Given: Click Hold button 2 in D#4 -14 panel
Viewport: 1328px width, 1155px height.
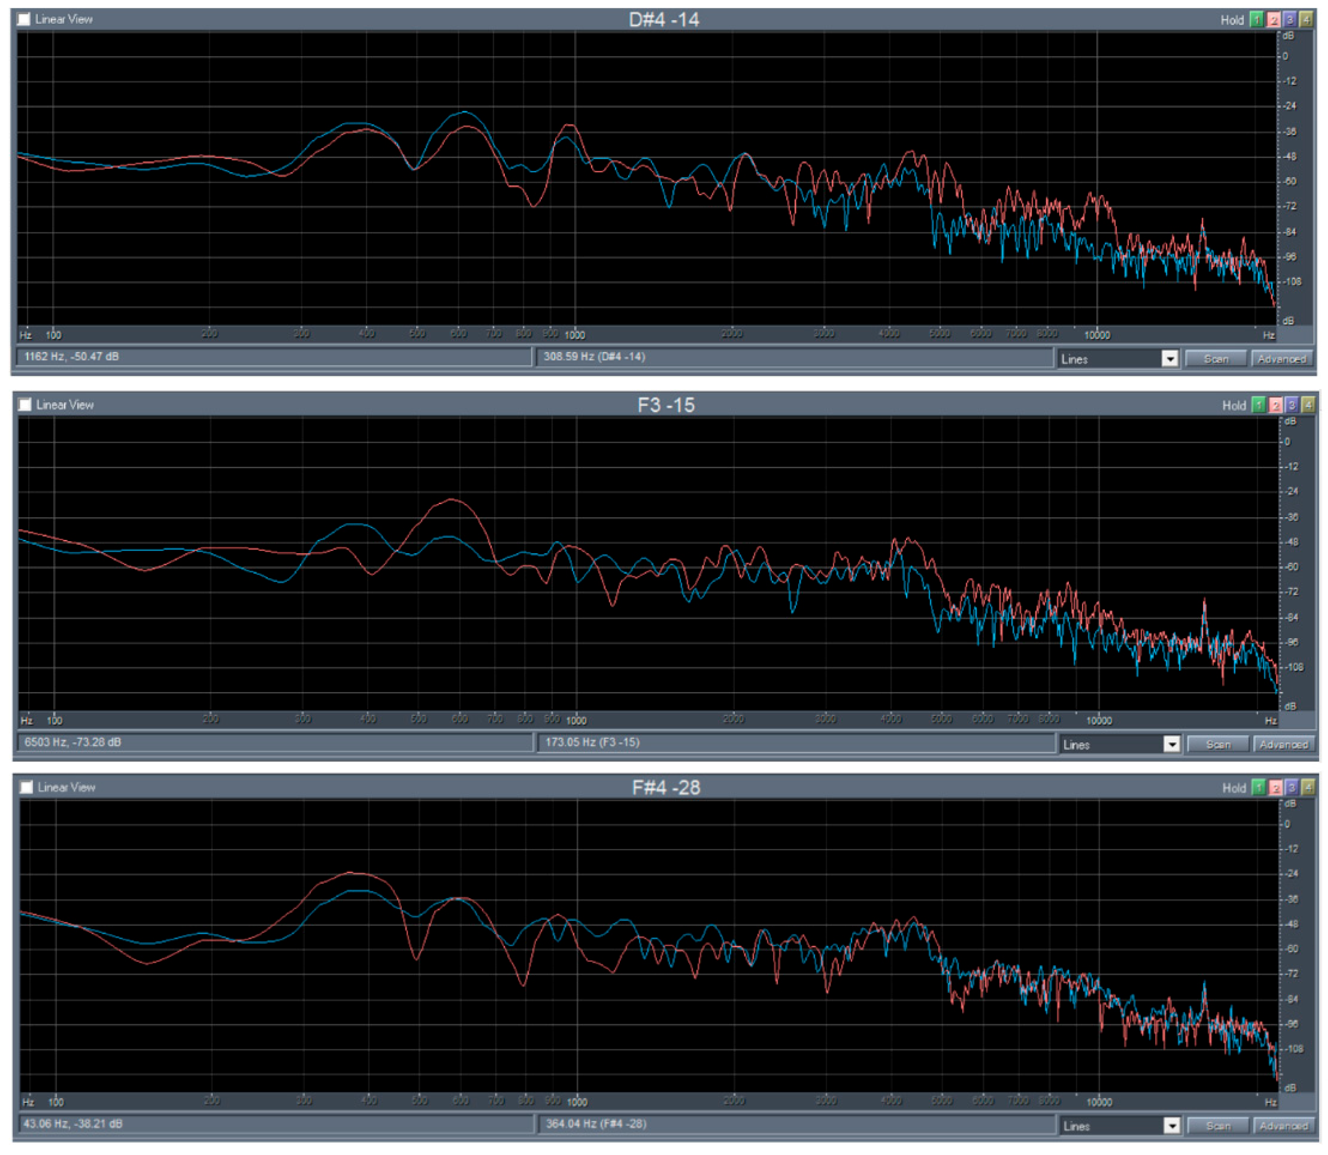Looking at the screenshot, I should point(1273,19).
